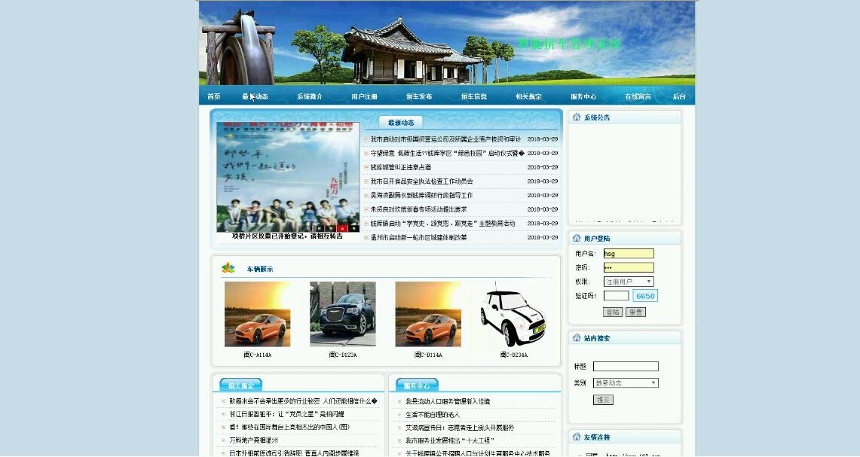This screenshot has height=457, width=860.
Task: Open the article 生活不能自理的老人
Action: (x=433, y=415)
